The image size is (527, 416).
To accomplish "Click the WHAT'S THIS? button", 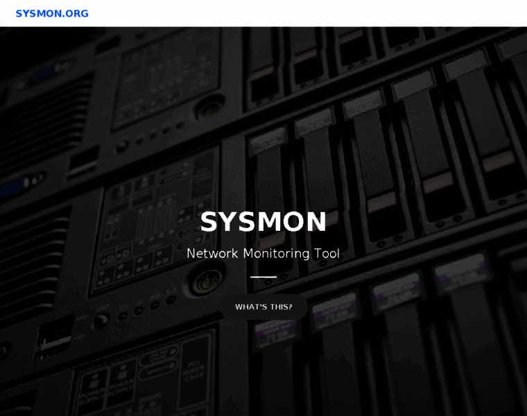I will click(263, 306).
